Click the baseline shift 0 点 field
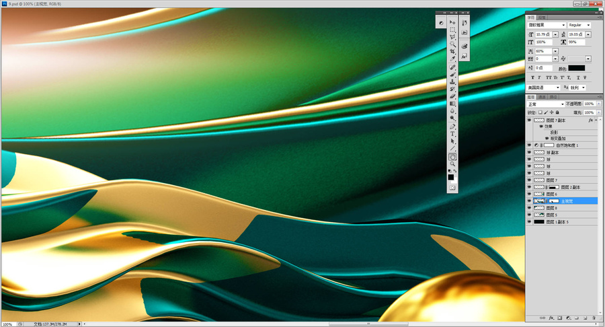Viewport: 605px width, 327px height. (x=544, y=68)
